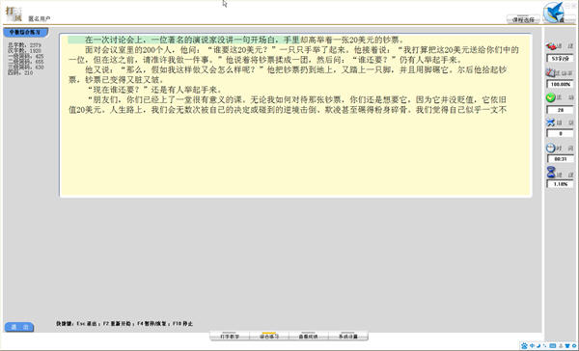The height and width of the screenshot is (351, 579).
Task: Click the clock time icon
Action: pos(551,148)
